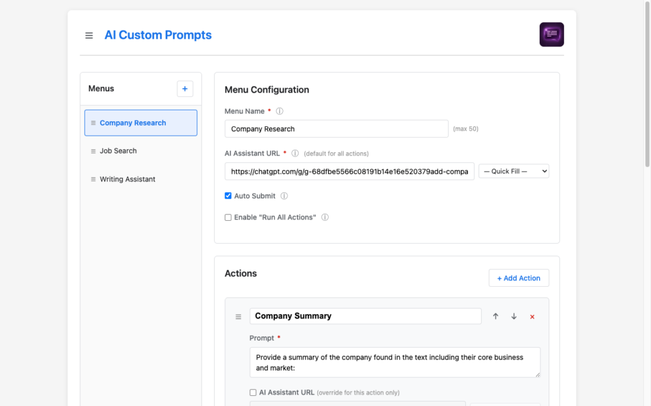Show info tooltip for Run All Actions

(325, 217)
